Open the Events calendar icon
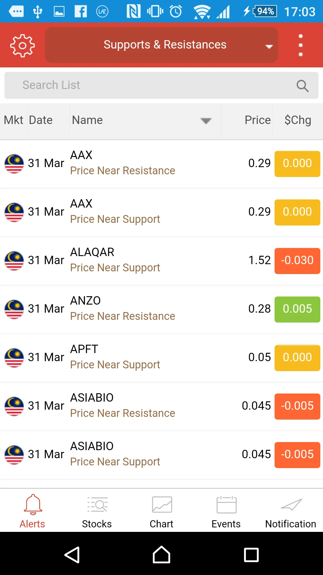This screenshot has height=575, width=323. [226, 511]
